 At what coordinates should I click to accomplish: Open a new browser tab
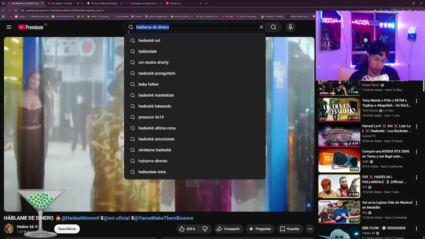(207, 3)
